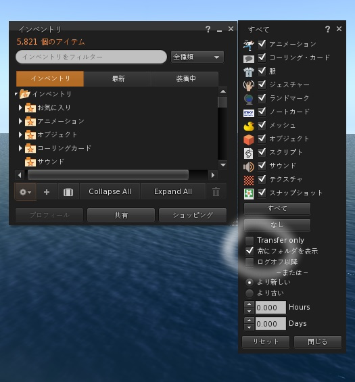Click the help question mark in inventory window

pos(208,29)
